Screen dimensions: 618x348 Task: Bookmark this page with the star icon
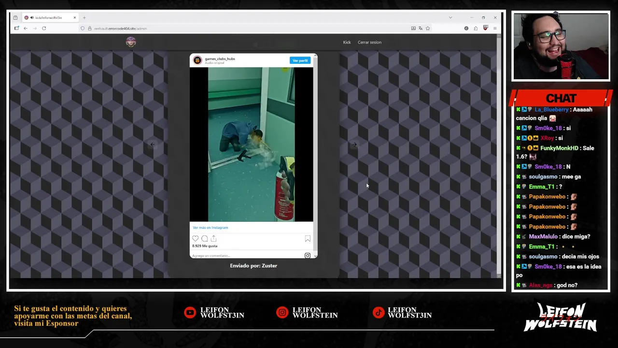tap(428, 29)
